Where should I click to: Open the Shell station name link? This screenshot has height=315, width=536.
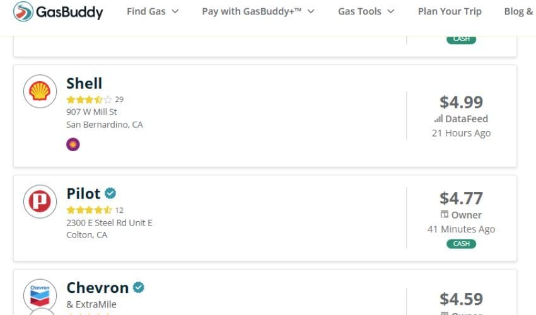point(84,83)
